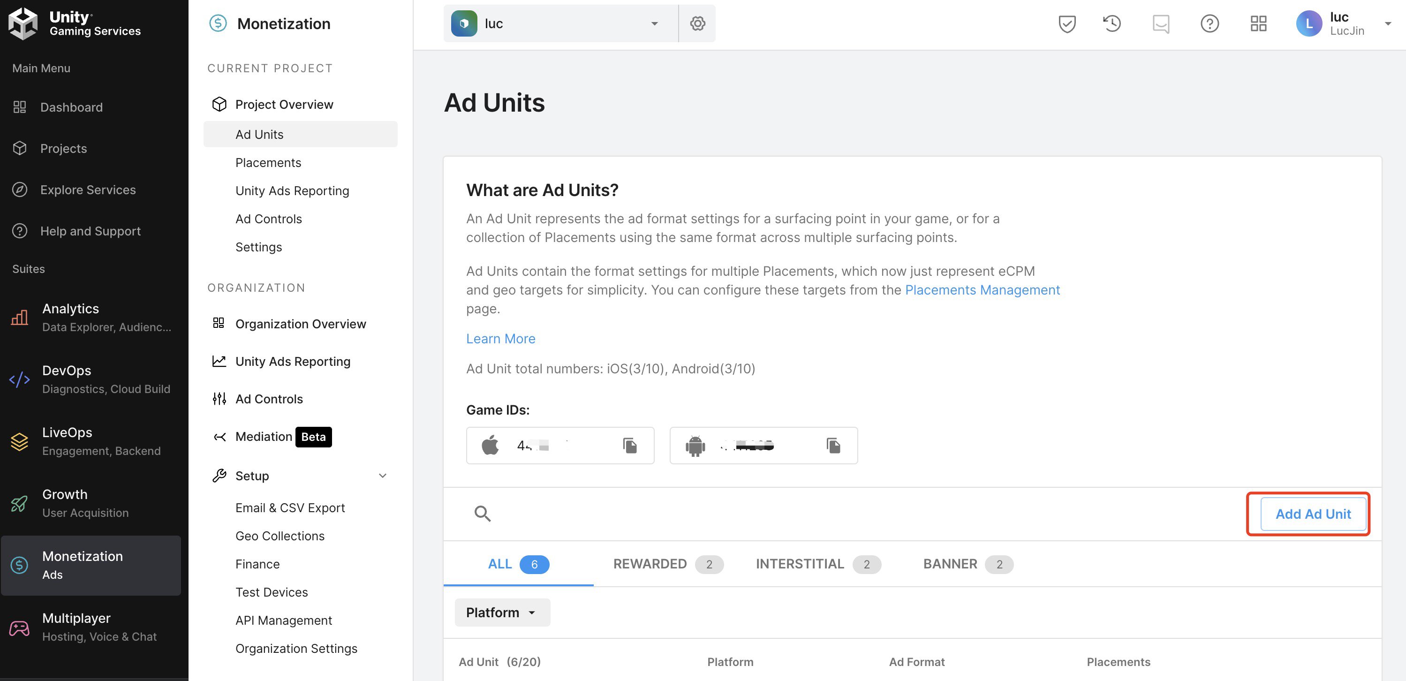The image size is (1406, 681).
Task: Click the luc user avatar
Action: (x=1308, y=23)
